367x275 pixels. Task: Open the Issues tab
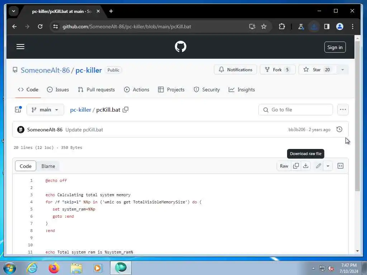coord(58,90)
